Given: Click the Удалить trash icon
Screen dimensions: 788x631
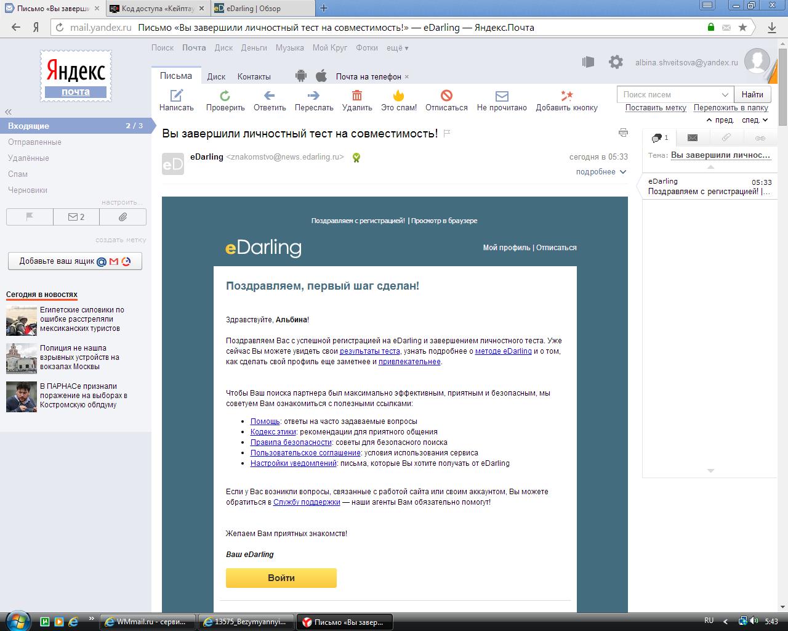Looking at the screenshot, I should [x=356, y=95].
